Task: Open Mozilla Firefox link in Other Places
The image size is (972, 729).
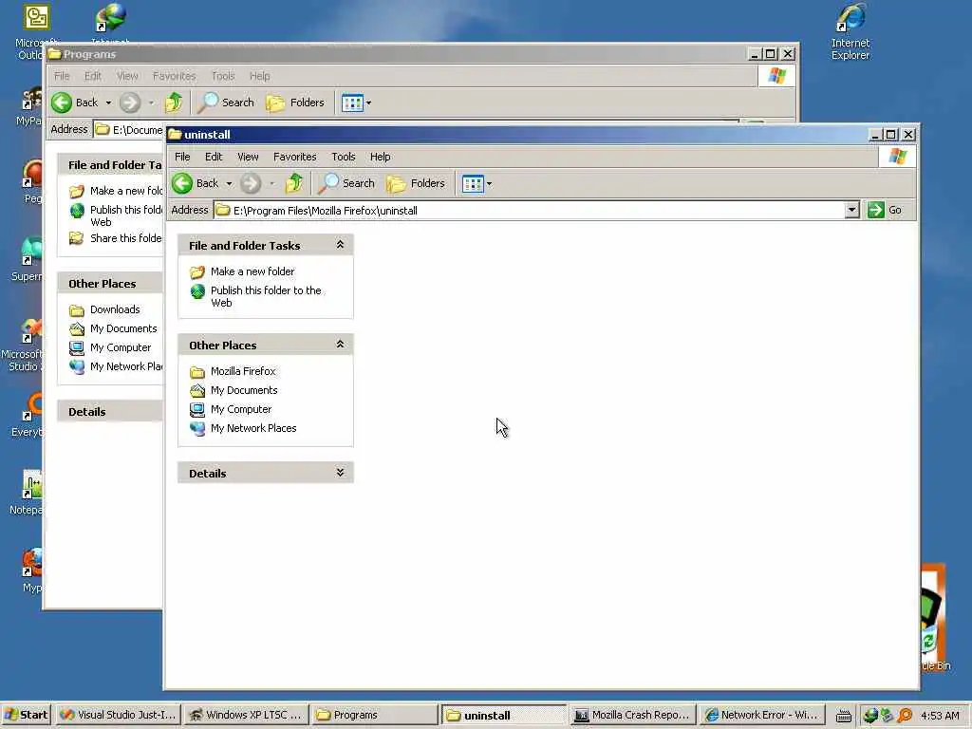Action: coord(243,371)
